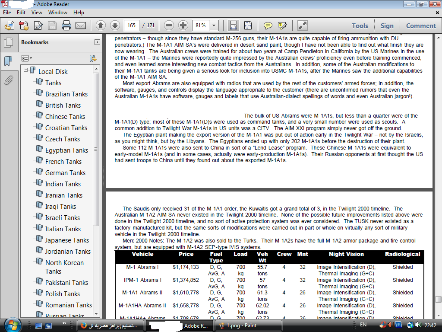Switch to Read Mode using expand-arrows icon
The image size is (442, 332).
tap(302, 26)
